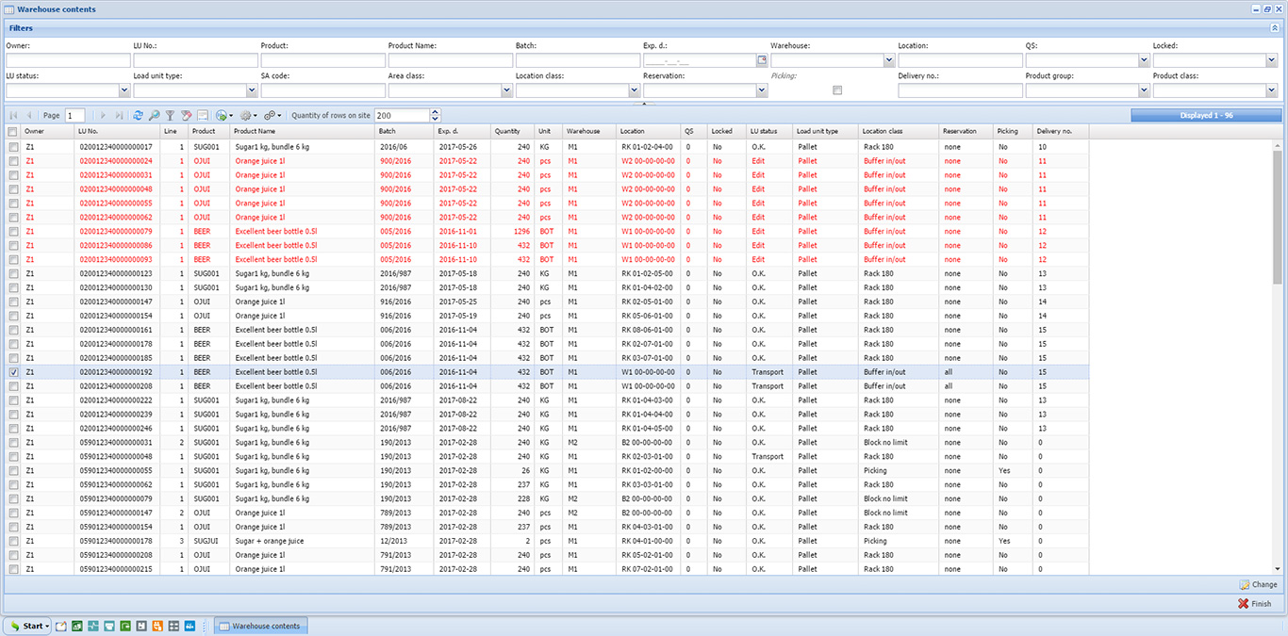The width and height of the screenshot is (1288, 636).
Task: Uncheck row with LU 020012340000000192
Action: 12,372
